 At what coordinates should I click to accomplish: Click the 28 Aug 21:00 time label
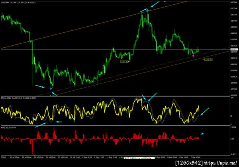coord(172,157)
